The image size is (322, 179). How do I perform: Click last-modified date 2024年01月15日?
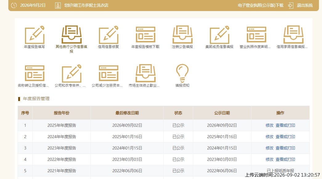pyautogui.click(x=127, y=148)
